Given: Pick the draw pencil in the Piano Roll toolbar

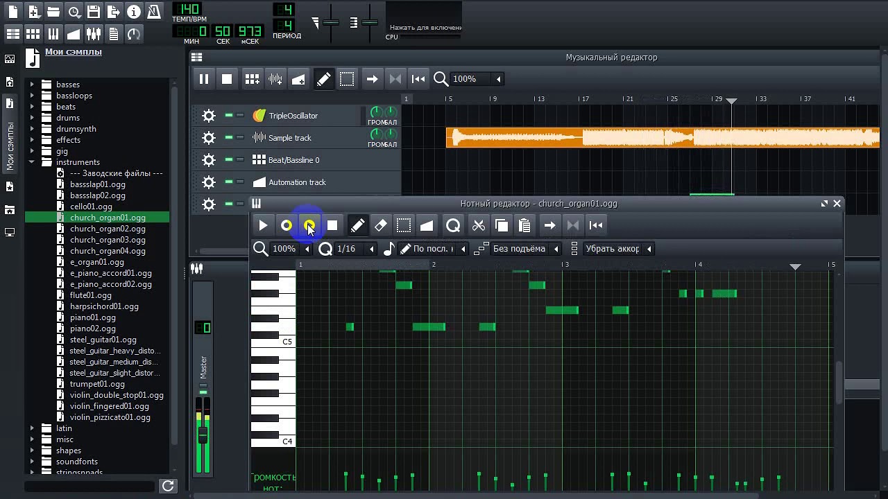Looking at the screenshot, I should (357, 225).
